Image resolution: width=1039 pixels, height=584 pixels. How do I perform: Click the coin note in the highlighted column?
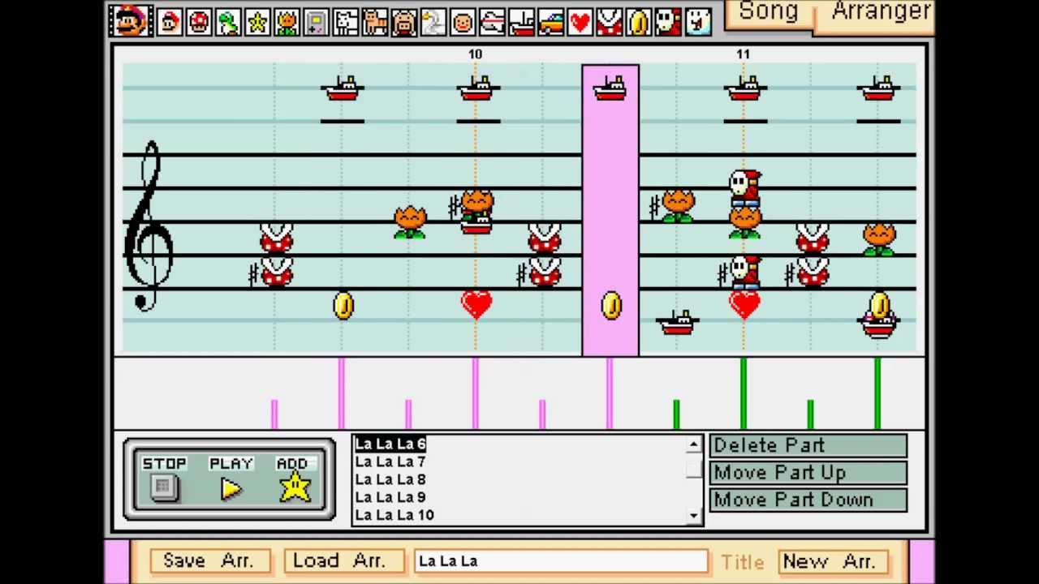coord(611,306)
